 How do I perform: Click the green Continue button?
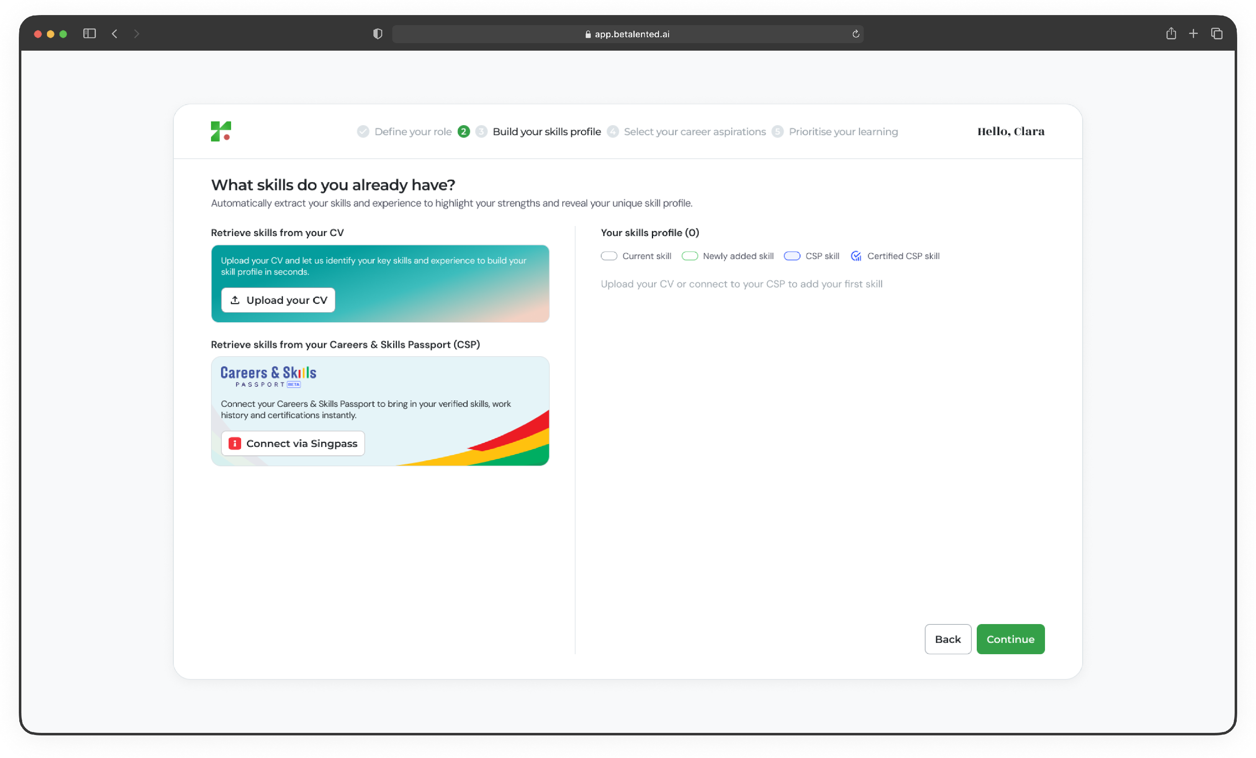click(x=1010, y=639)
